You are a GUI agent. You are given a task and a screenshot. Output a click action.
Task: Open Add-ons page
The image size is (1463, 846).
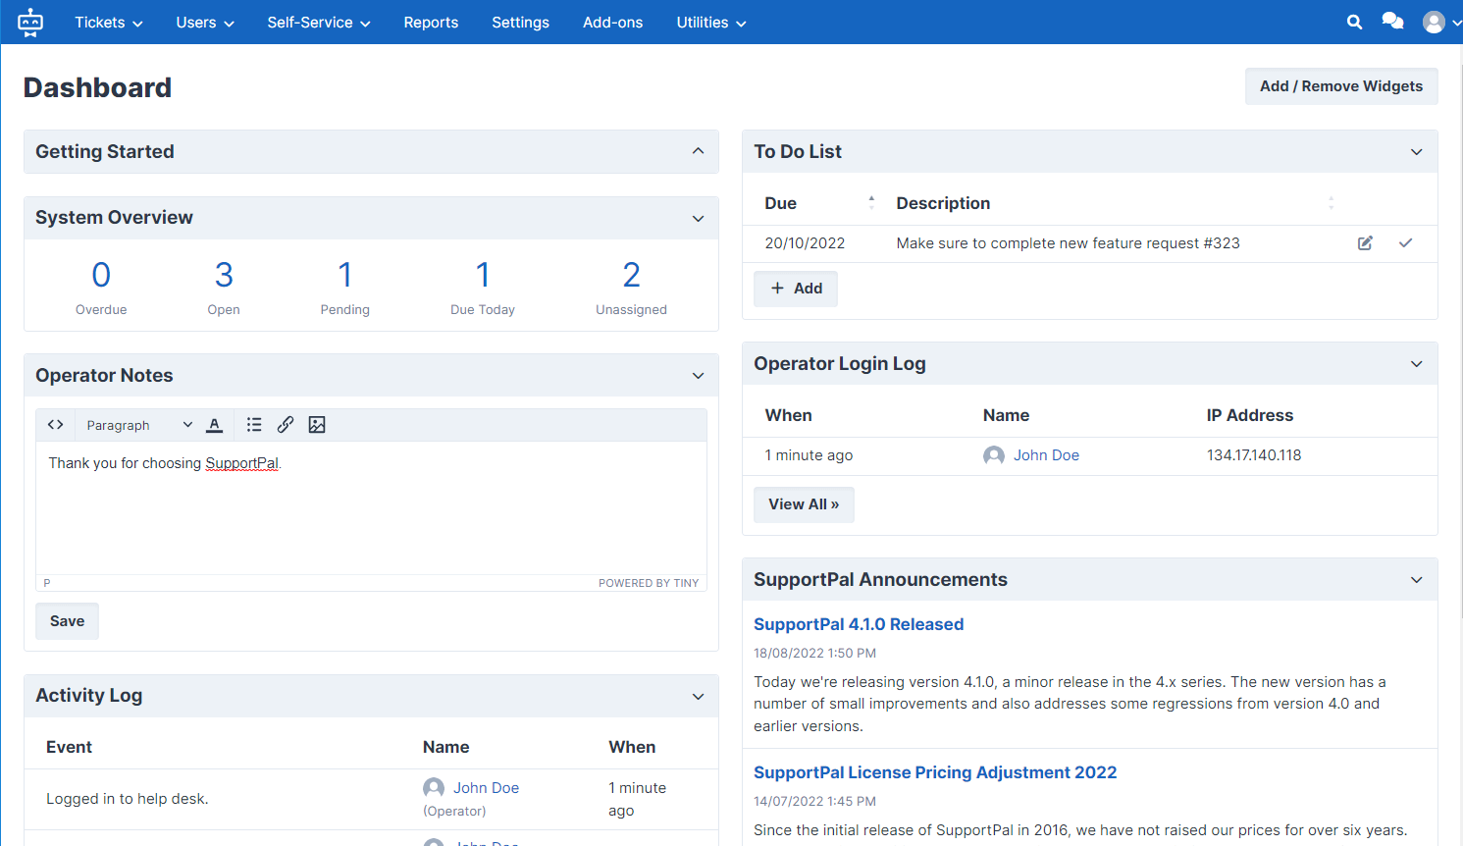(x=613, y=22)
